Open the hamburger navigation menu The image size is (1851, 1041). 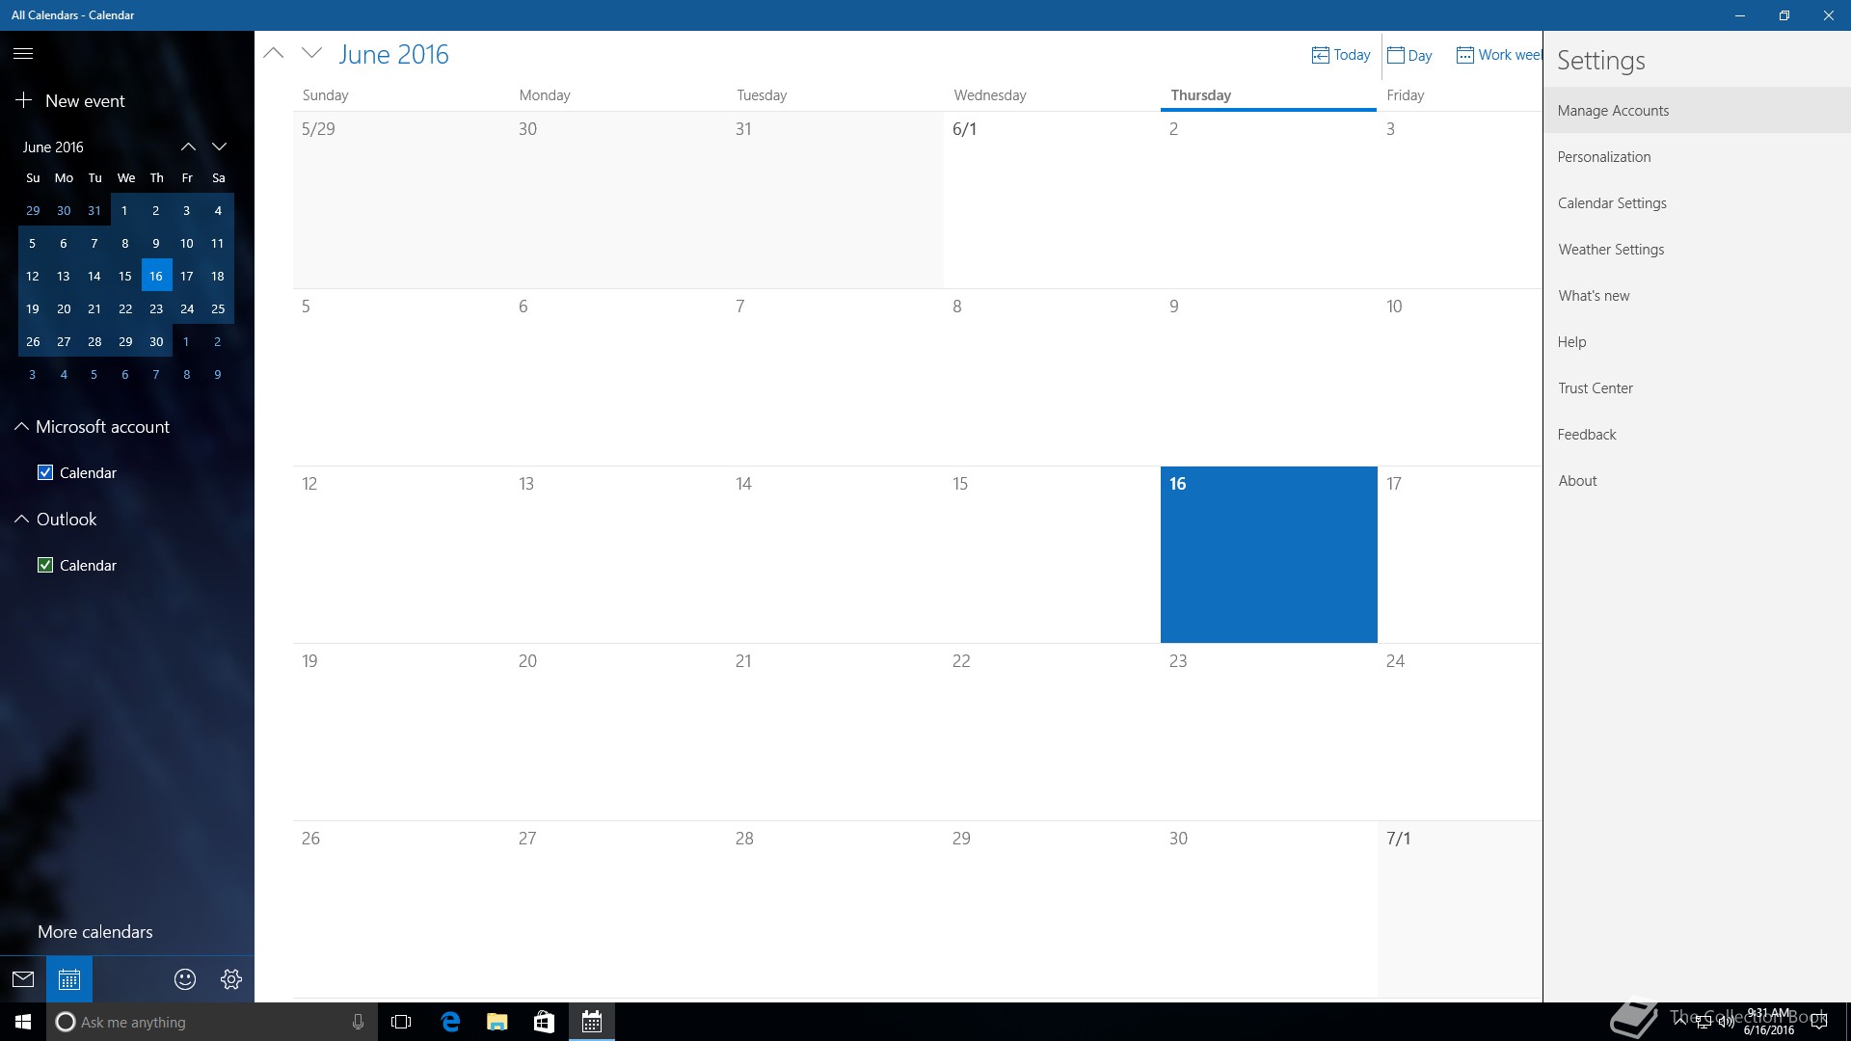pos(23,54)
